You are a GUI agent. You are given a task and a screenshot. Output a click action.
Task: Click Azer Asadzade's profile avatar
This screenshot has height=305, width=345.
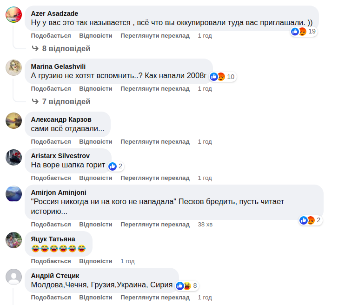[14, 14]
